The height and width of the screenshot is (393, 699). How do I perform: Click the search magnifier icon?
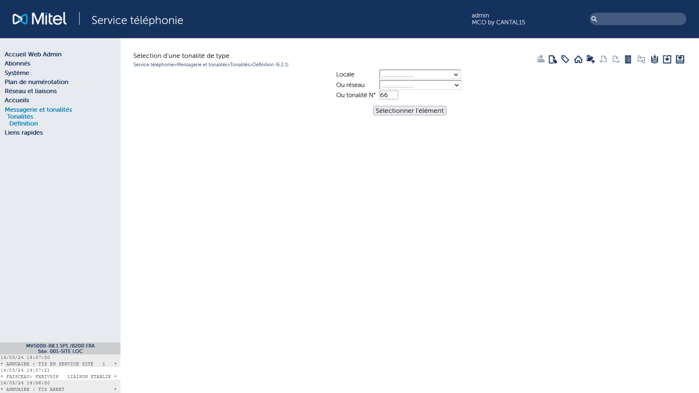(594, 19)
